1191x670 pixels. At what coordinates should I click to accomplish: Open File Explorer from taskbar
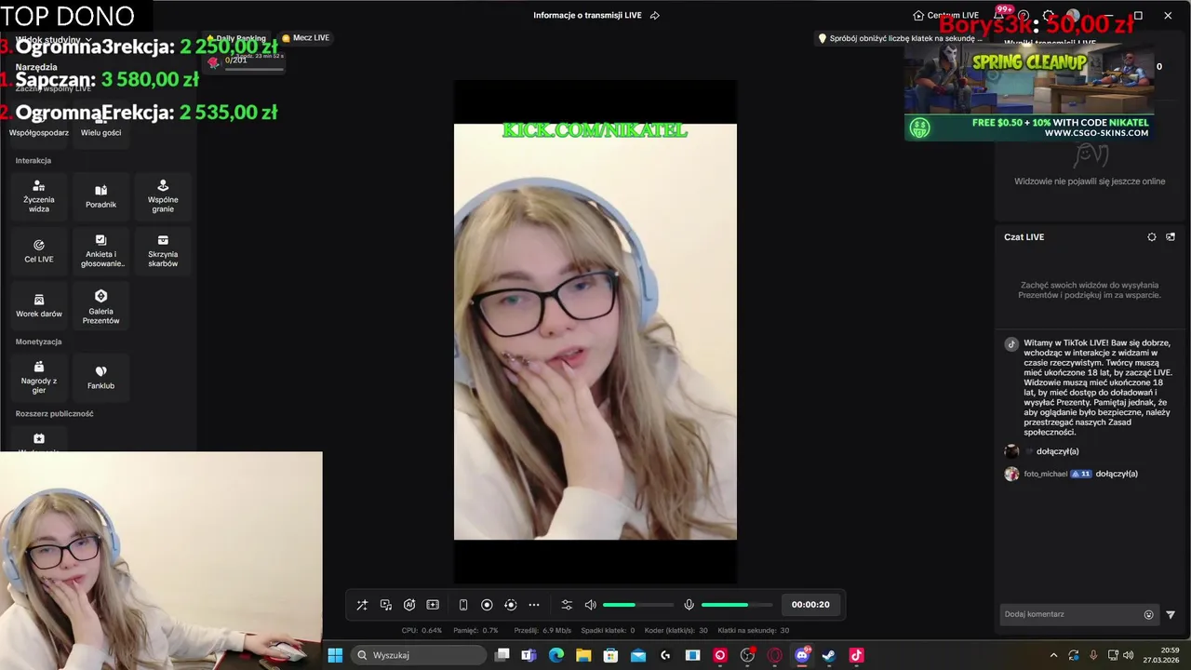click(583, 655)
